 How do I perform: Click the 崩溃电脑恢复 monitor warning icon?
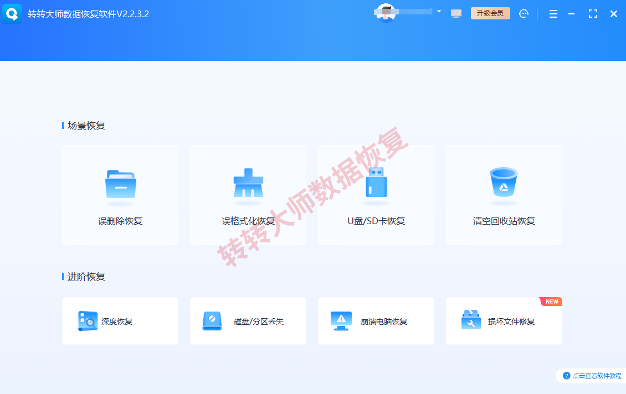click(341, 321)
